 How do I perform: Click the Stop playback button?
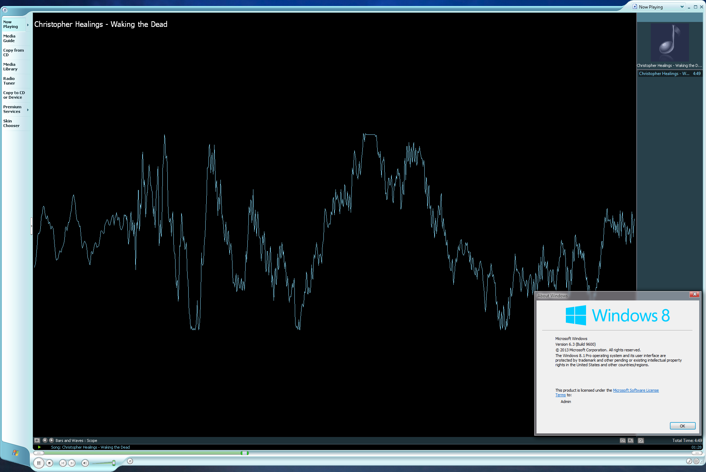click(x=50, y=463)
